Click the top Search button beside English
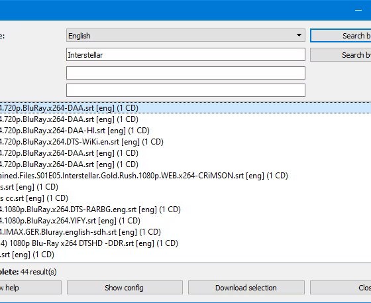This screenshot has width=371, height=303. 341,36
